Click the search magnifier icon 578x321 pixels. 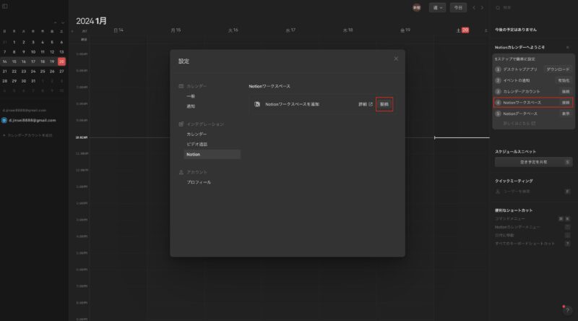[498, 8]
